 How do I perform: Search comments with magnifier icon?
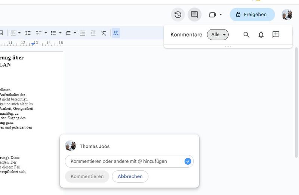(246, 35)
